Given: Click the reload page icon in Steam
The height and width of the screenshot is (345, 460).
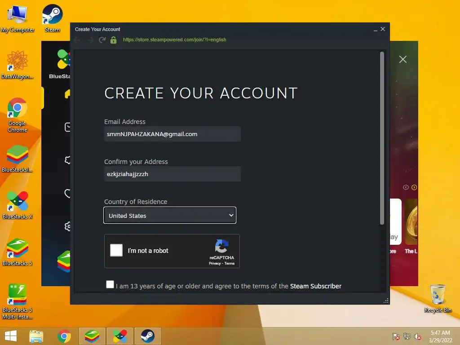Looking at the screenshot, I should [102, 40].
